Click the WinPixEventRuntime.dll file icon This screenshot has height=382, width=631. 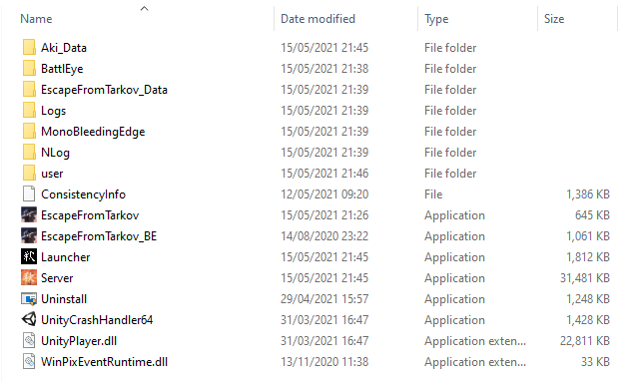point(29,361)
